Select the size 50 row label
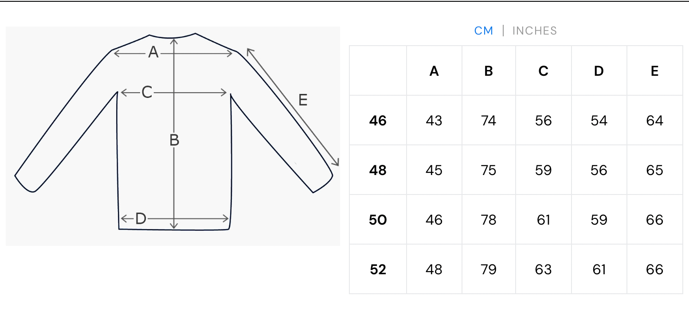This screenshot has width=689, height=319. point(378,220)
